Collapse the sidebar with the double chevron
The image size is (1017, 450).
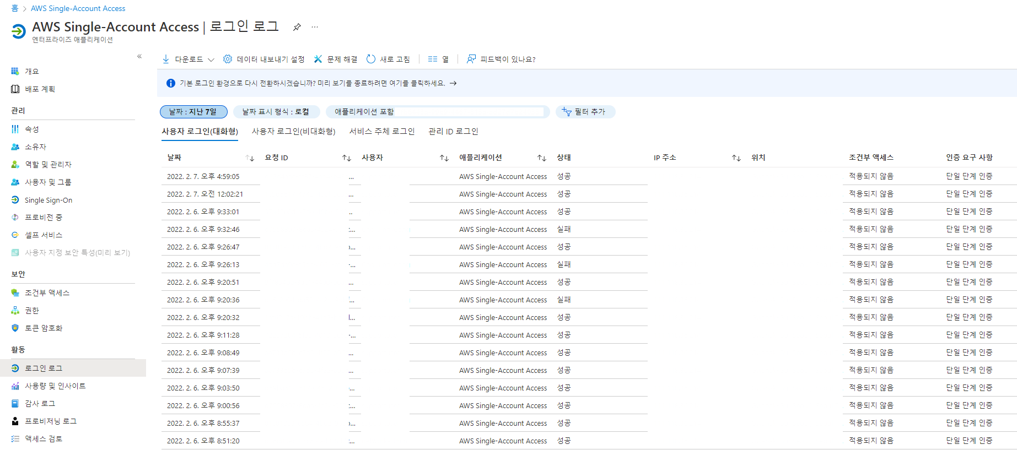pyautogui.click(x=139, y=56)
